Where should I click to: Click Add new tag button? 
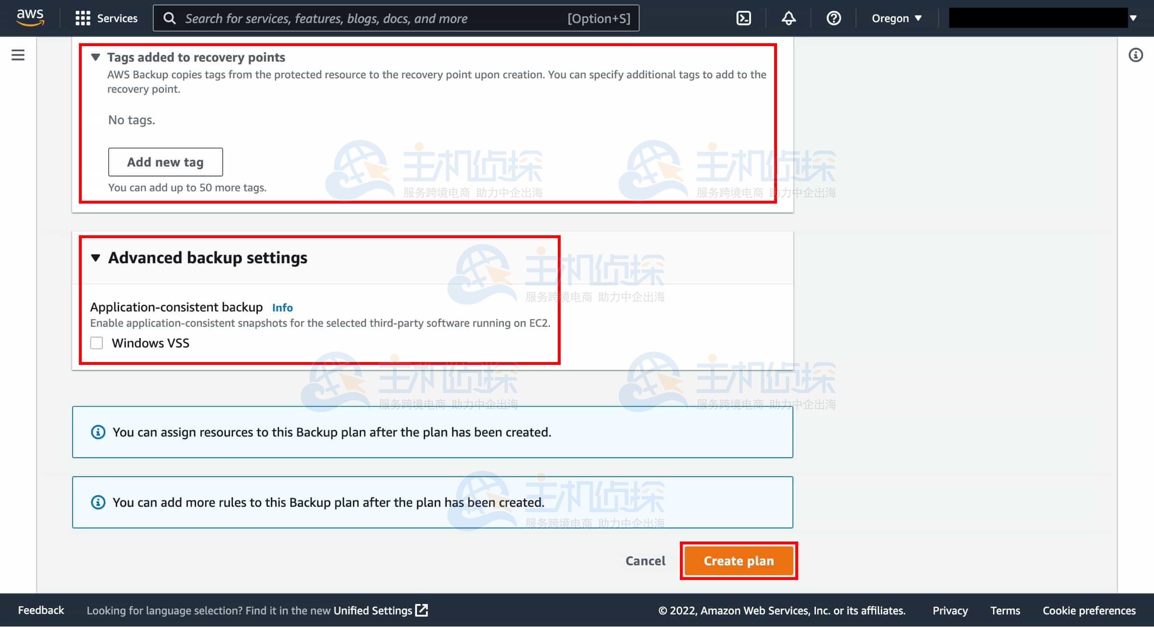(165, 162)
